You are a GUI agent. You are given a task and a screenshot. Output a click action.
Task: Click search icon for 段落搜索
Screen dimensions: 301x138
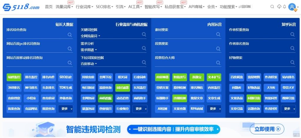tap(218, 49)
